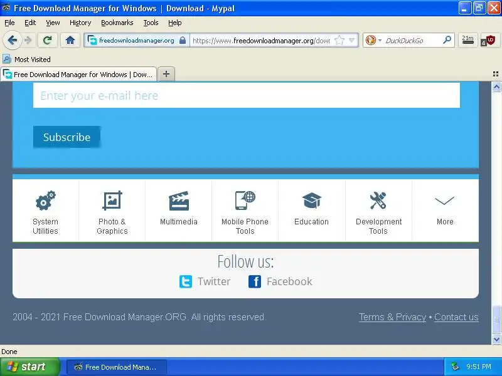Viewport: 502px width, 376px height.
Task: Select the Free Download Mana... taskbar button
Action: coord(117,367)
